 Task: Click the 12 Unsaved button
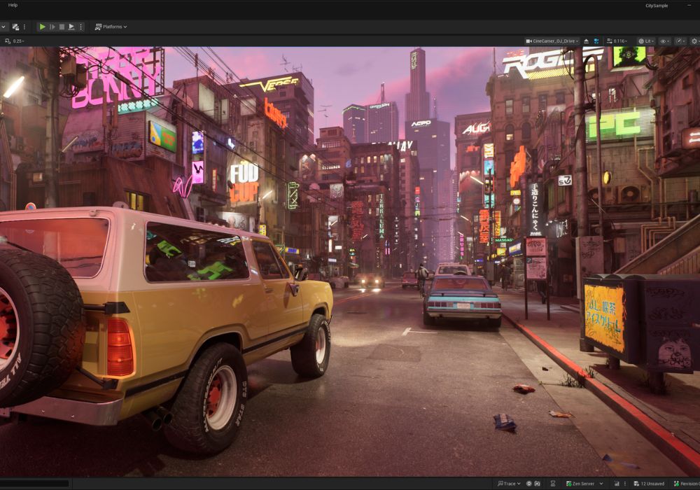pyautogui.click(x=648, y=484)
